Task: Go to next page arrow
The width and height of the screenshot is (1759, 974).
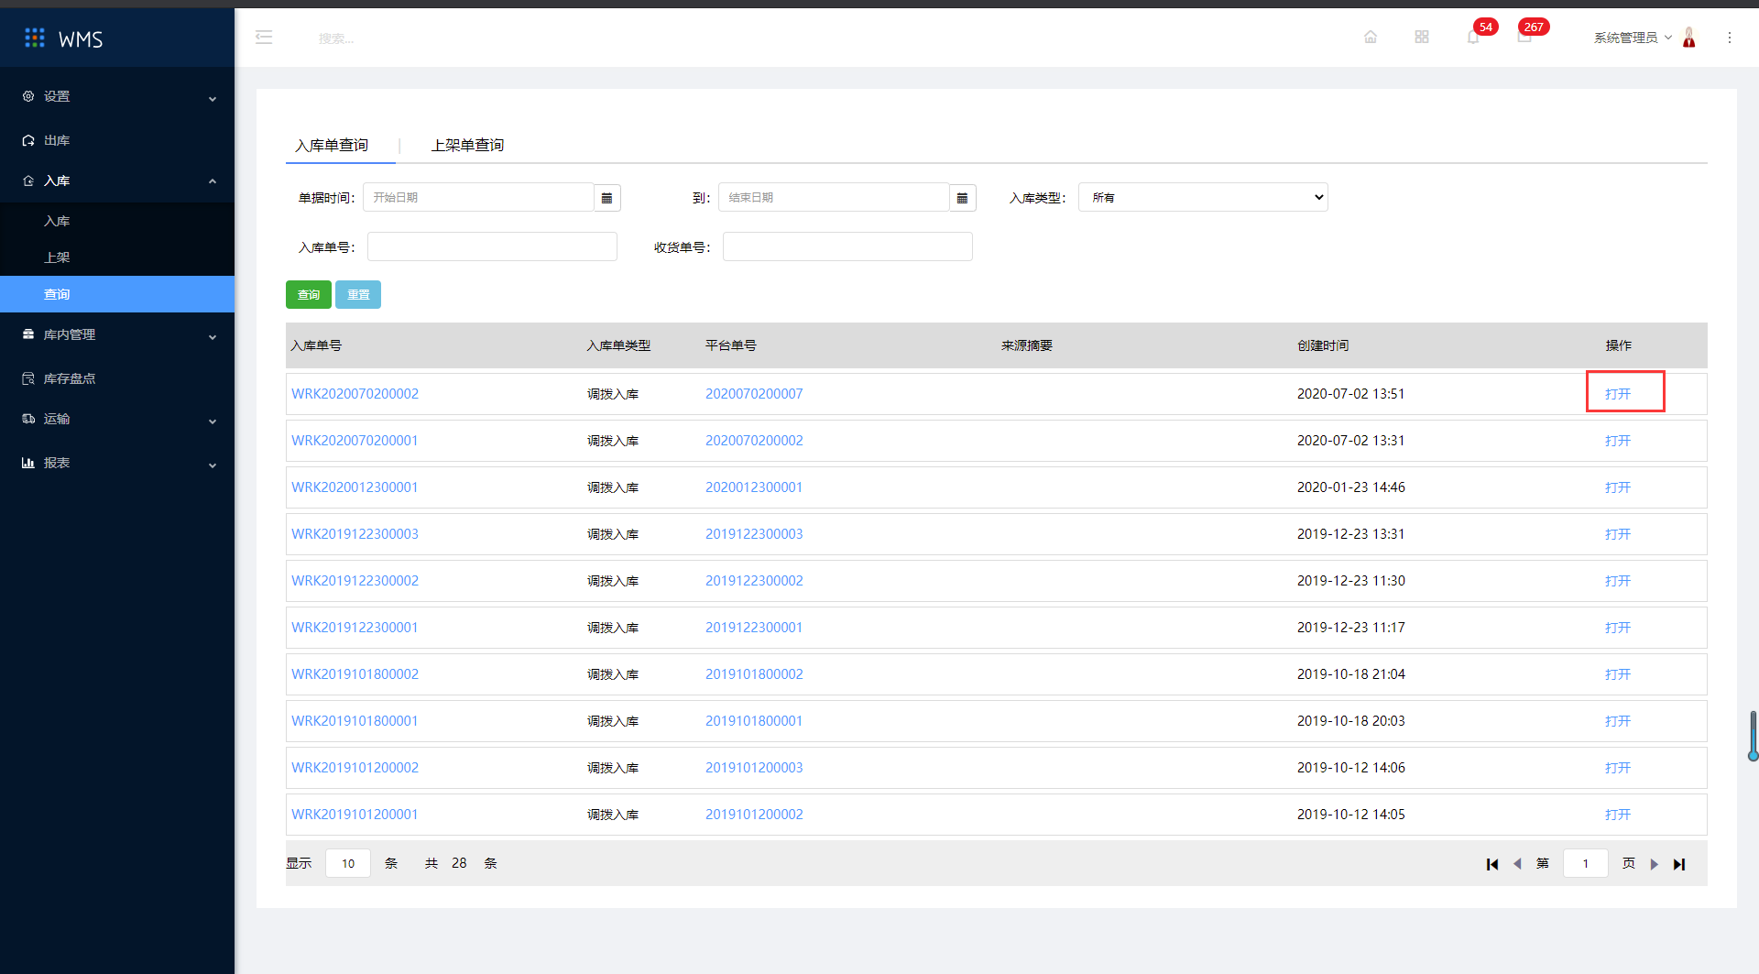Action: 1655,864
